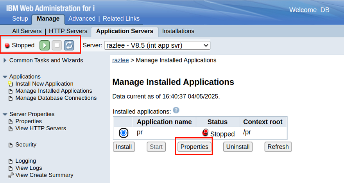Viewport: 344px width, 183px height.
Task: Click the Manage Database Connections page icon
Action: coord(11,98)
